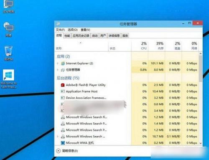Sort by the 内存 39% column header

(x=157, y=46)
